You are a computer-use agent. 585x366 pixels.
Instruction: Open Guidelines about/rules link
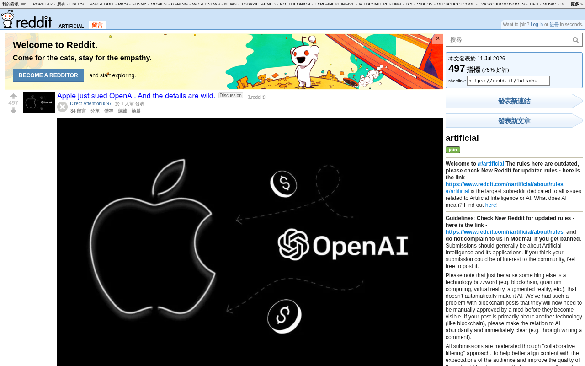505,232
